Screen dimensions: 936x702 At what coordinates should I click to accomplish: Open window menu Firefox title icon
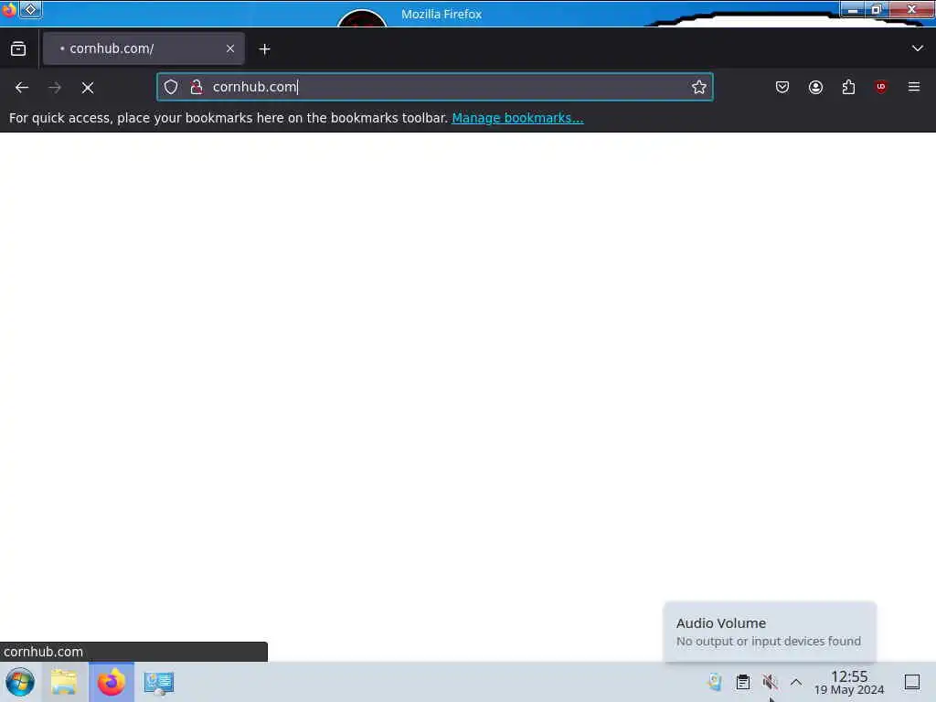(9, 10)
